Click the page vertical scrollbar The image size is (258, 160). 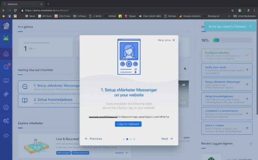pos(257,67)
